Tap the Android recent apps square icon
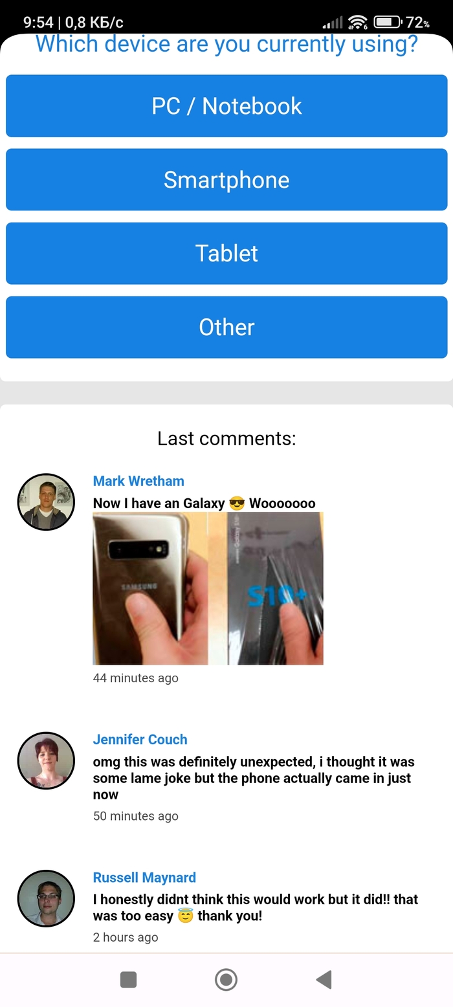Screen dimensions: 453x1007 coord(129,980)
